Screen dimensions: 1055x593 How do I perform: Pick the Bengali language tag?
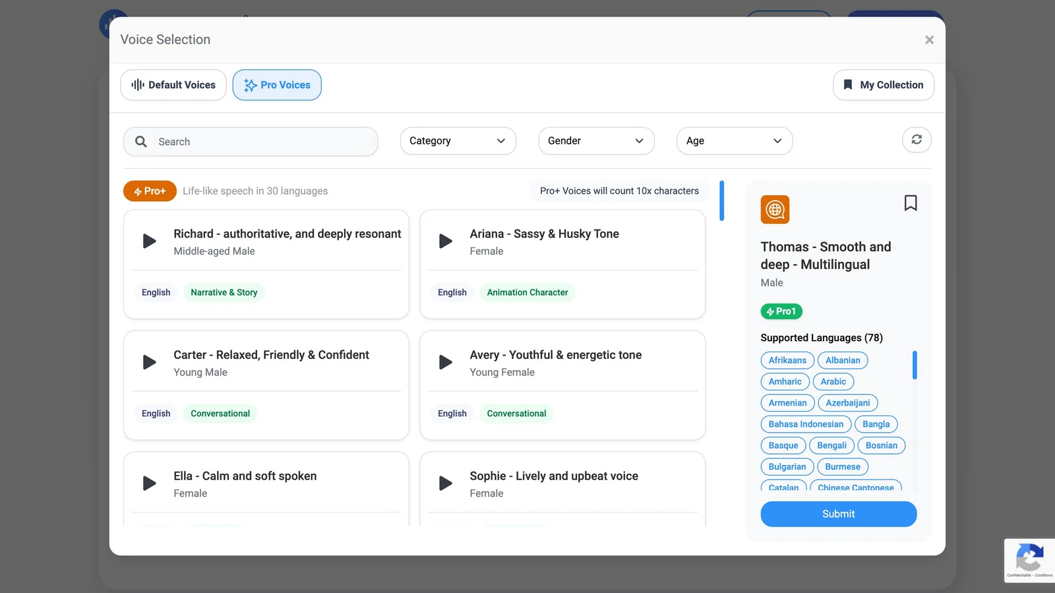coord(831,445)
